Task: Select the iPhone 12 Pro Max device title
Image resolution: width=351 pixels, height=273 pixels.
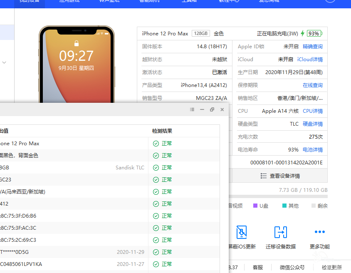Action: 165,34
